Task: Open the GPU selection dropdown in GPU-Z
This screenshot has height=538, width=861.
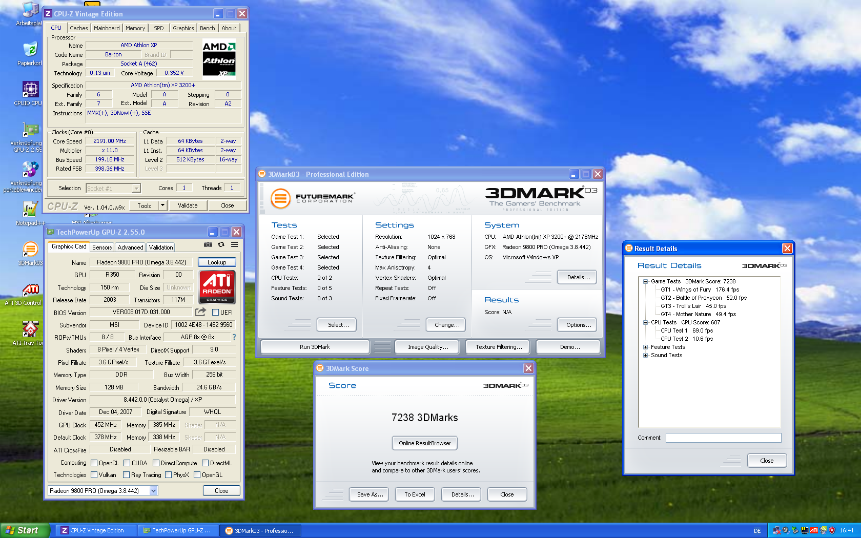Action: [x=153, y=491]
